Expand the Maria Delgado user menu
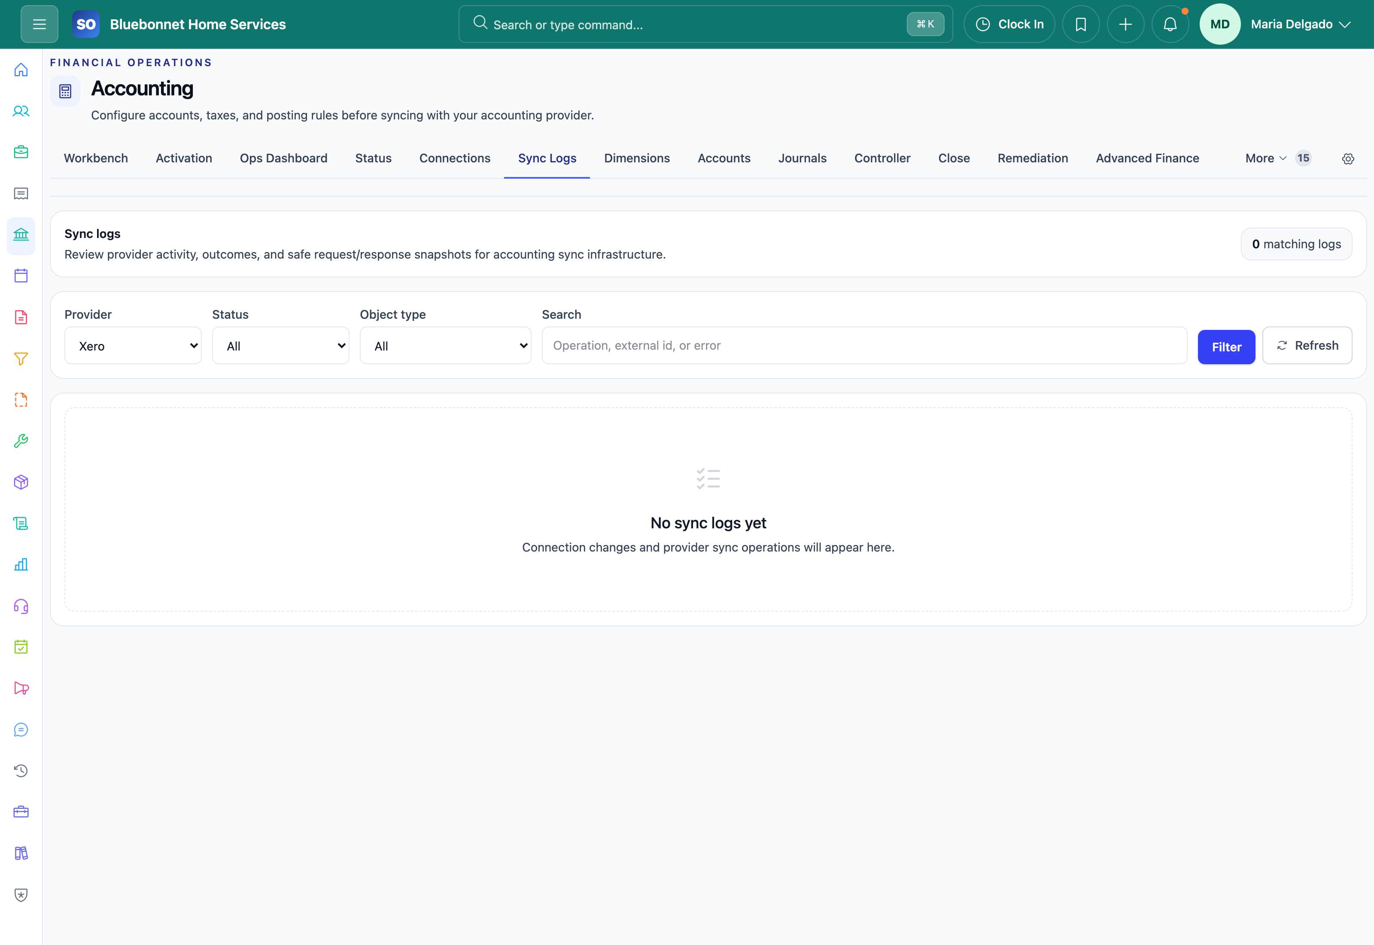 (x=1301, y=24)
